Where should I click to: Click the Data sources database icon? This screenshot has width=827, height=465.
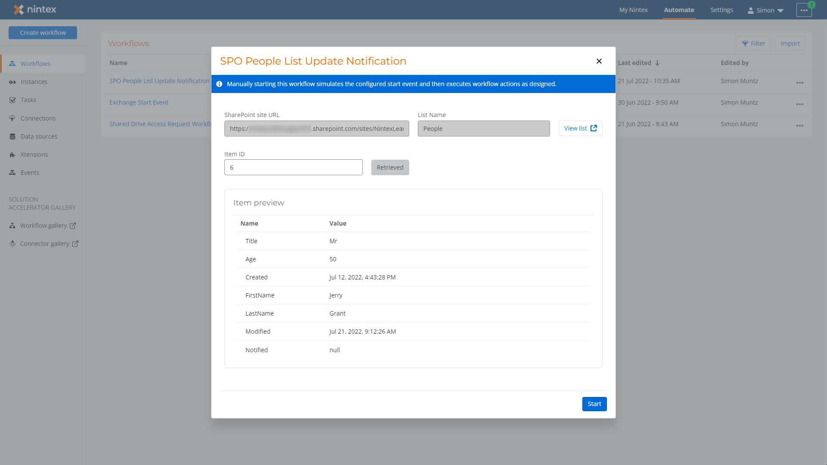pyautogui.click(x=12, y=136)
